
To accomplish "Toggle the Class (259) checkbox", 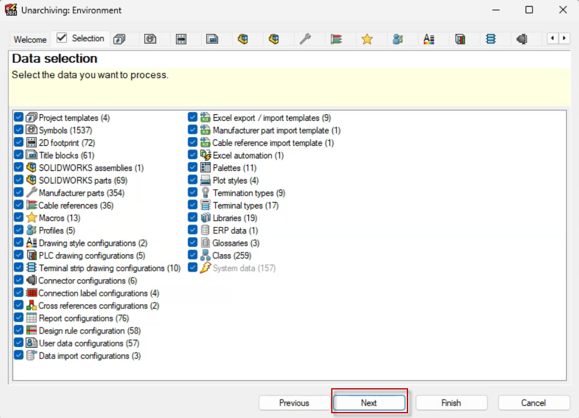I will (192, 255).
